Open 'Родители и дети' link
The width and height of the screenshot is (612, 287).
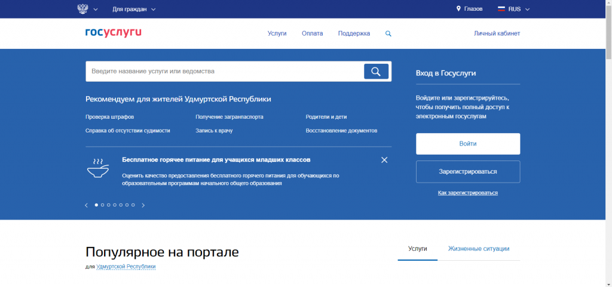tap(326, 117)
